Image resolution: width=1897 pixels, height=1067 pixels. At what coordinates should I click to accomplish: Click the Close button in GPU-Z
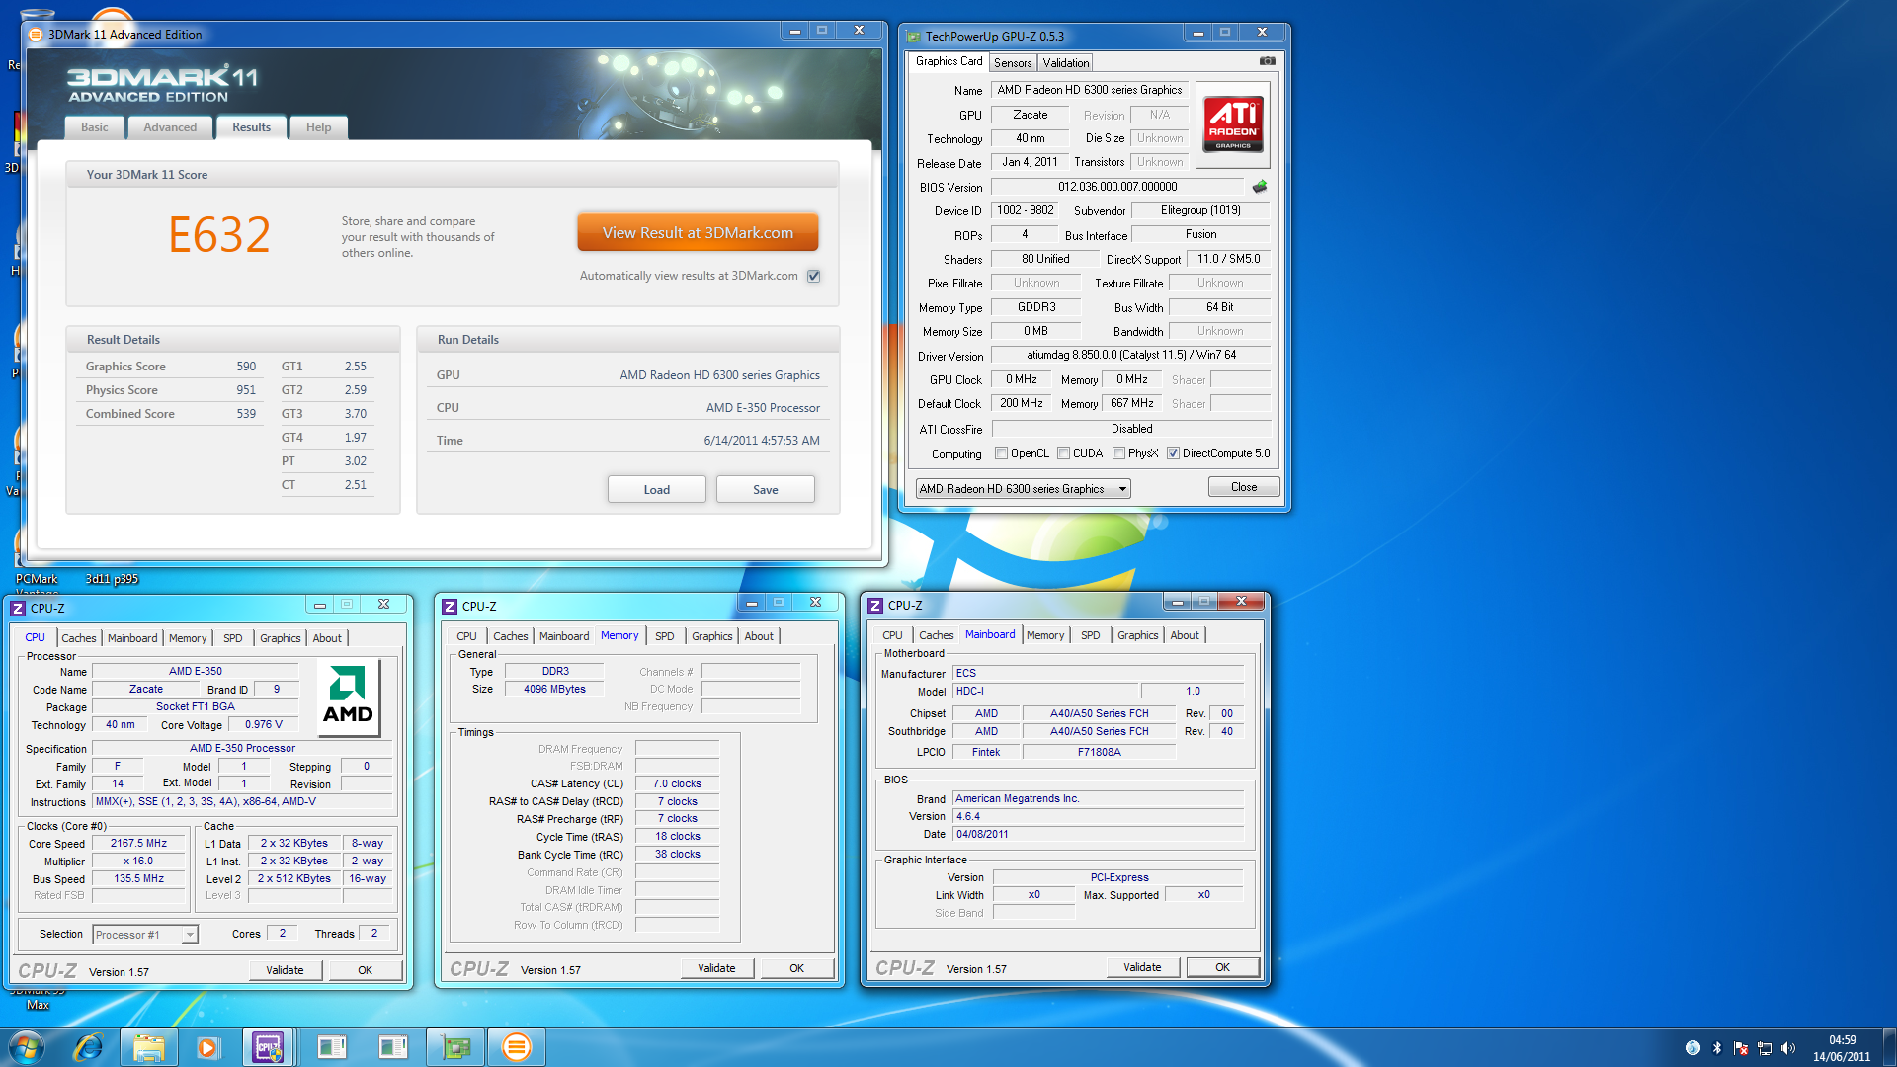coord(1244,487)
